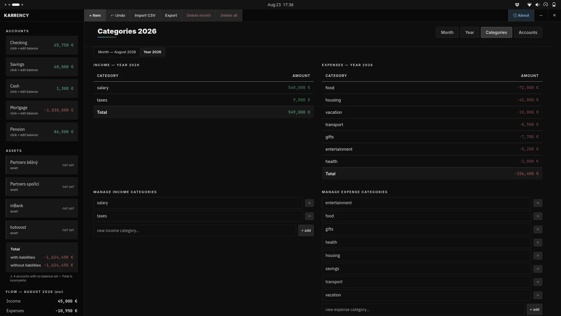Edit the vacation expense category name
This screenshot has width=561, height=316.
pos(426,295)
